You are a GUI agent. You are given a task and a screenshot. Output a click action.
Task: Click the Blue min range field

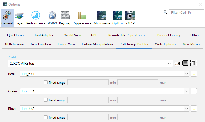[x=88, y=117]
